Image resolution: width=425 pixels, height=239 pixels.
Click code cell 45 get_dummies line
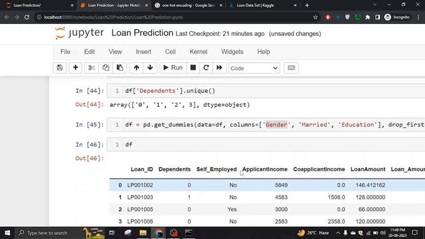pyautogui.click(x=266, y=125)
